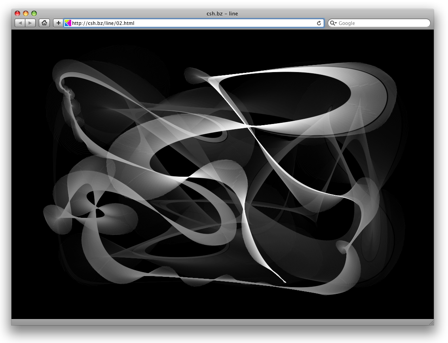
Task: Go back with the left arrow button
Action: tap(20, 23)
